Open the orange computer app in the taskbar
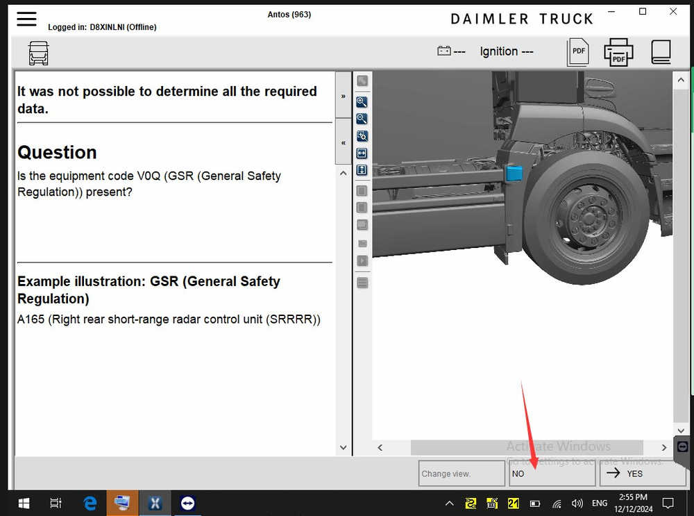 point(122,503)
